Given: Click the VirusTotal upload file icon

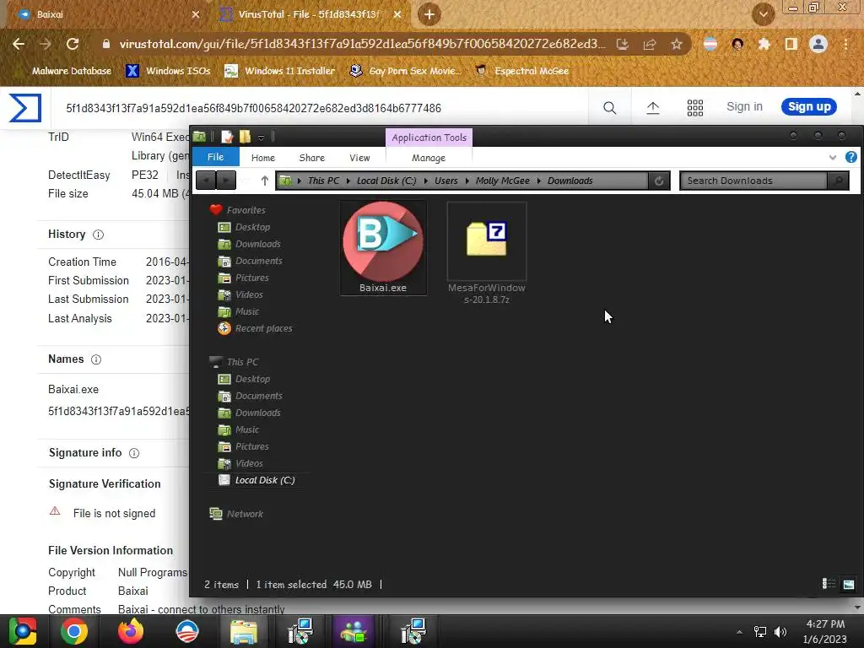Looking at the screenshot, I should [x=652, y=107].
